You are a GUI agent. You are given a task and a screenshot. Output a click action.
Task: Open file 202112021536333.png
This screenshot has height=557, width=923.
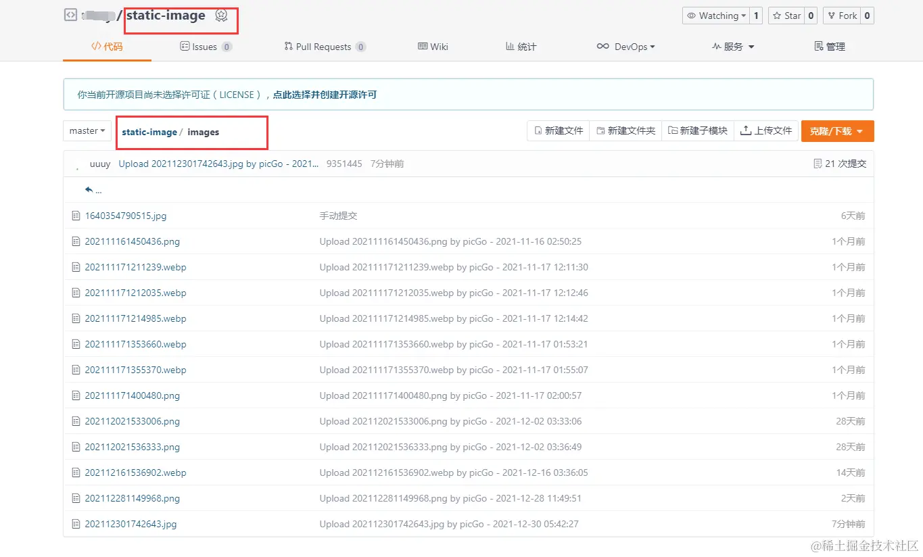tap(133, 447)
